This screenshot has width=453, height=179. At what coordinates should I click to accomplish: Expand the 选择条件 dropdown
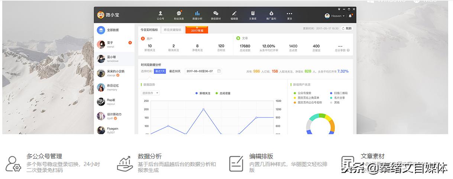pos(150,93)
